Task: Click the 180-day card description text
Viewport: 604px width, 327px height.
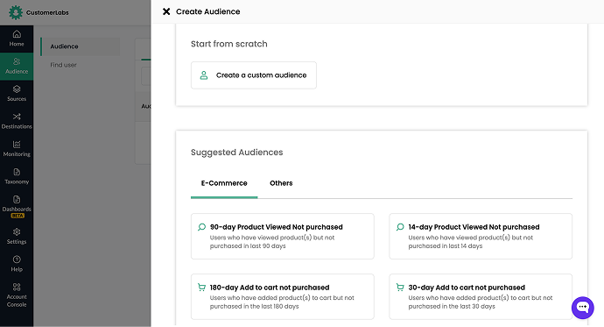Action: 282,302
